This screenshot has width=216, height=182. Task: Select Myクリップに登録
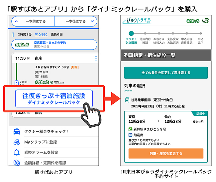pos(41,142)
